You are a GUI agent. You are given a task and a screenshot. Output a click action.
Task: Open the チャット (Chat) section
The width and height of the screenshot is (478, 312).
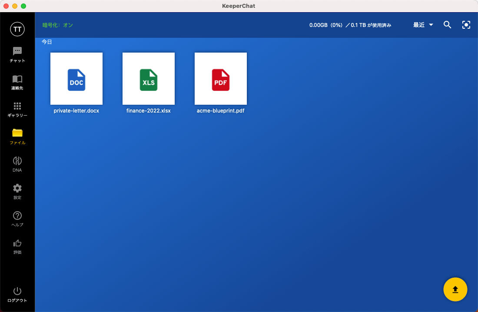[17, 52]
